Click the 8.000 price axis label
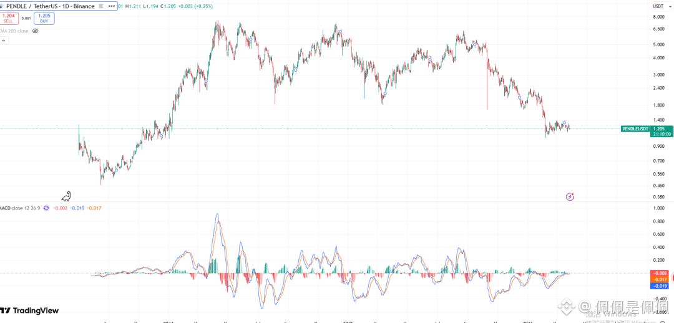674x323 pixels. pyautogui.click(x=658, y=17)
